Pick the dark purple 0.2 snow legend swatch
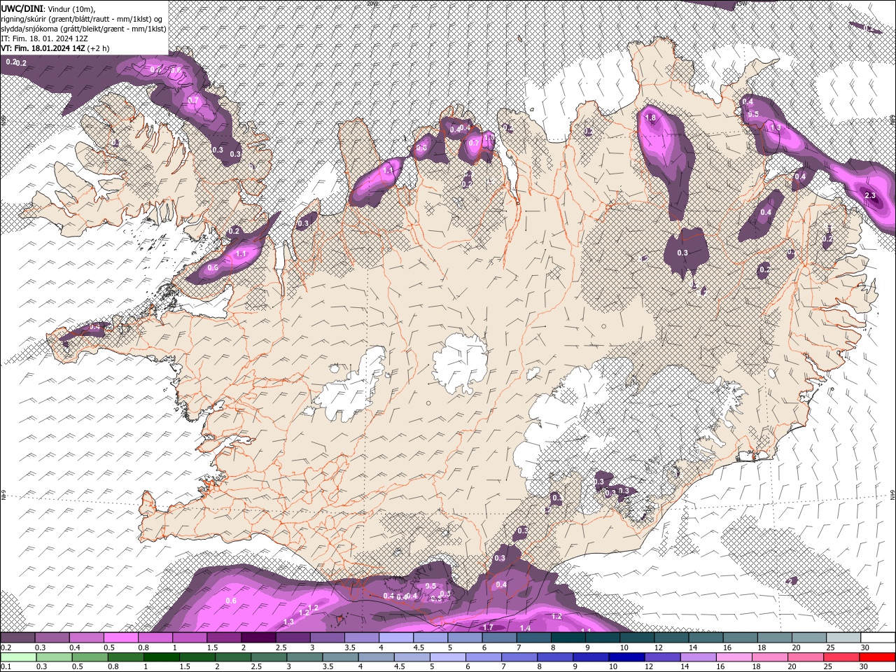 pos(17,638)
